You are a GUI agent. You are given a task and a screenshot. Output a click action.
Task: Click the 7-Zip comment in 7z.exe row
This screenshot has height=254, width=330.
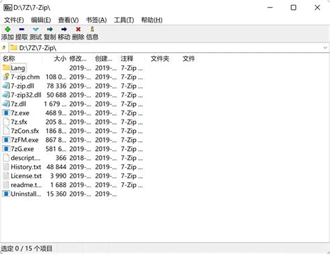(x=132, y=113)
